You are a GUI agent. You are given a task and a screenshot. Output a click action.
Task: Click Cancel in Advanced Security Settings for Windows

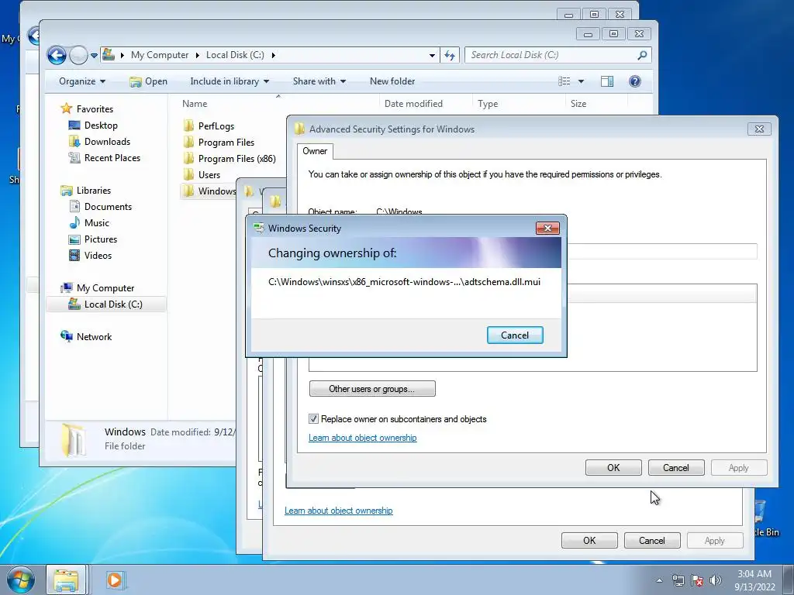pyautogui.click(x=676, y=467)
